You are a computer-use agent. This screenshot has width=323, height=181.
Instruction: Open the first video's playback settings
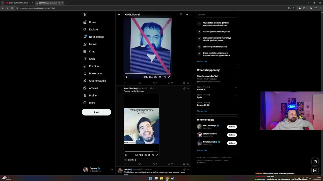[x=160, y=77]
